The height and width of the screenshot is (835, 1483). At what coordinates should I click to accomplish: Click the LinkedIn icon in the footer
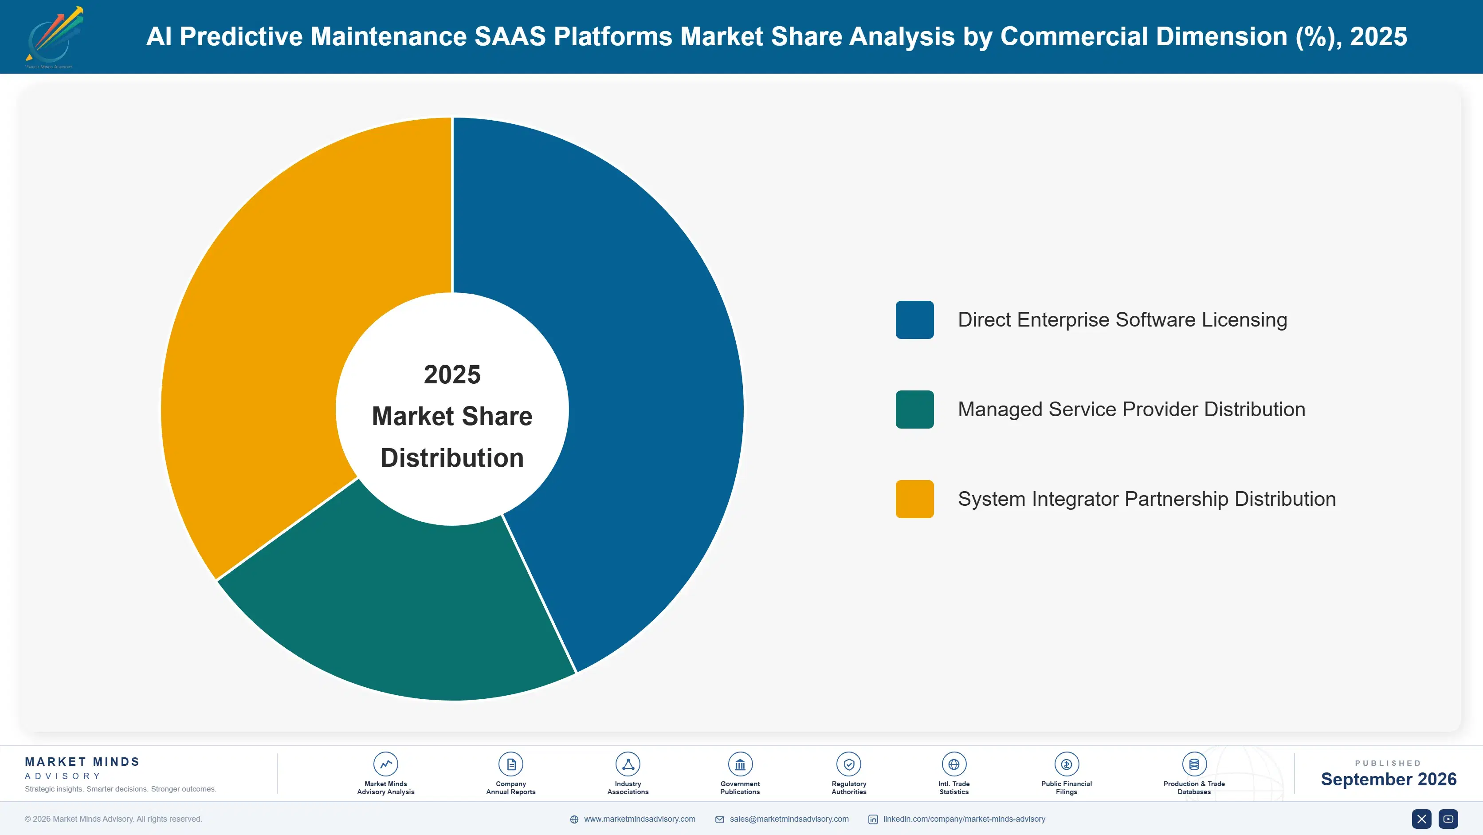coord(873,819)
